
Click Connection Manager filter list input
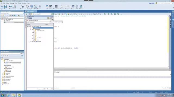pos(12,18)
